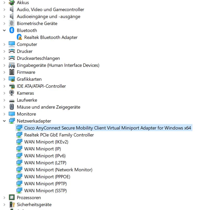Select the Grafikkarten label
Image resolution: width=211 pixels, height=210 pixels.
pyautogui.click(x=29, y=79)
